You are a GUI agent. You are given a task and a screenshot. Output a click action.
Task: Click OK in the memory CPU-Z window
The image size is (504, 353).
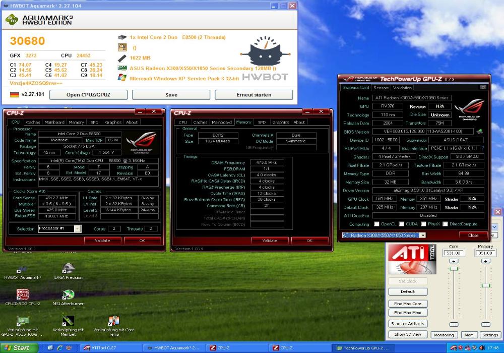(x=309, y=241)
